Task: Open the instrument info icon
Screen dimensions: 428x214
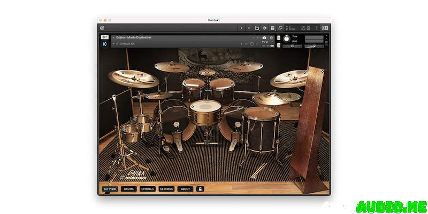Action: pos(271,38)
